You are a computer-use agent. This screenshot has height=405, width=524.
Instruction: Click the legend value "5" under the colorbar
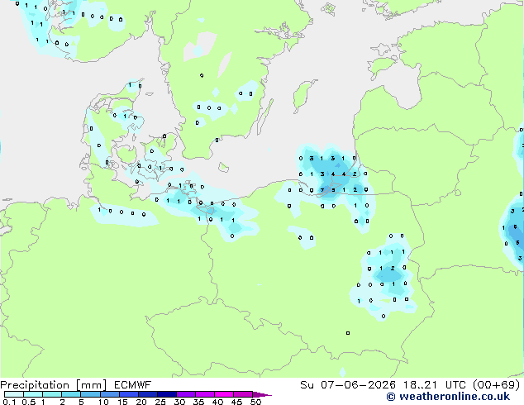pos(81,402)
